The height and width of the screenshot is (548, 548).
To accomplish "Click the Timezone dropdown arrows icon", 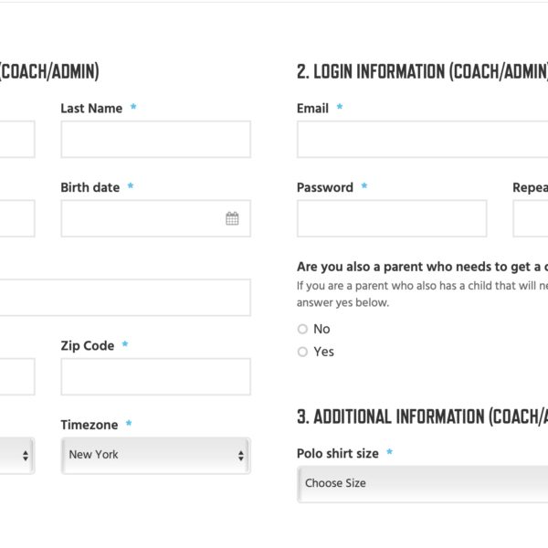I will (241, 456).
